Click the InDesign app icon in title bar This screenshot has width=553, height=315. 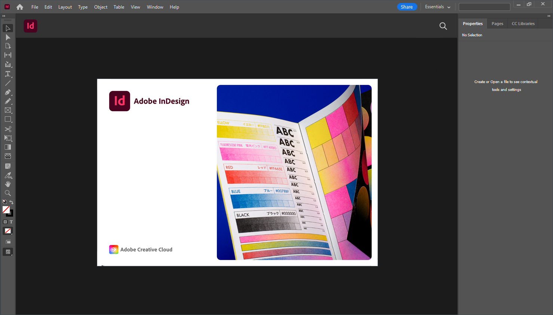(7, 7)
